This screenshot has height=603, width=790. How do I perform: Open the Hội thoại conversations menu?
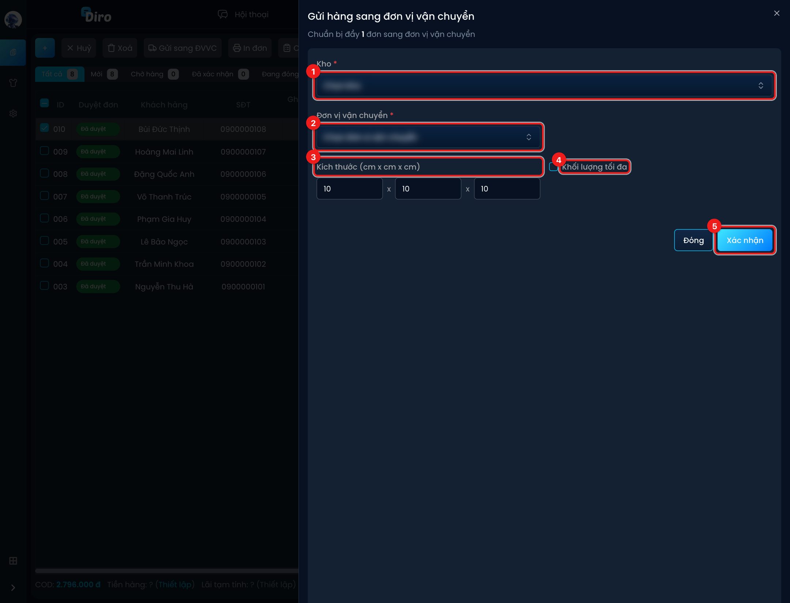tap(243, 14)
